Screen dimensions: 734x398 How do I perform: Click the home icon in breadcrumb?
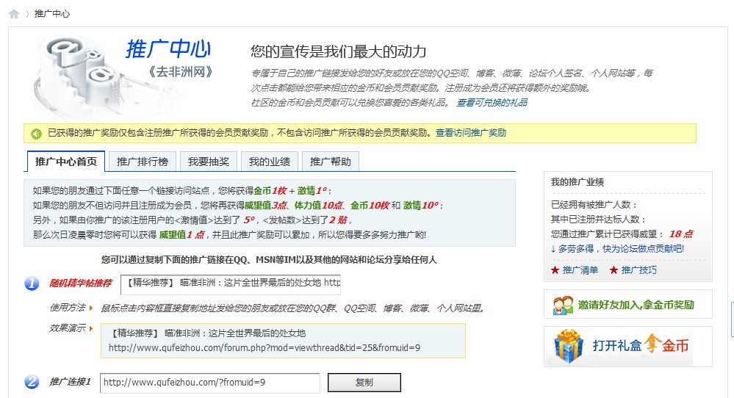pyautogui.click(x=14, y=14)
